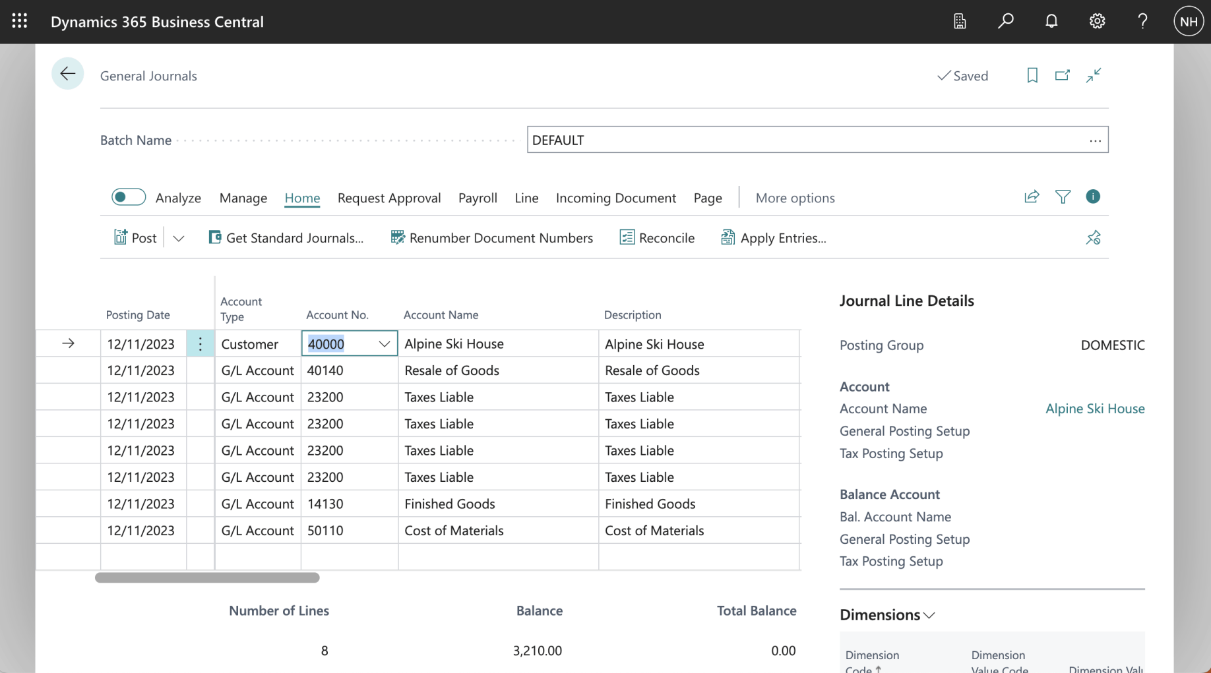Click the Batch Name DEFAULT field
Viewport: 1211px width, 673px height.
tap(806, 140)
